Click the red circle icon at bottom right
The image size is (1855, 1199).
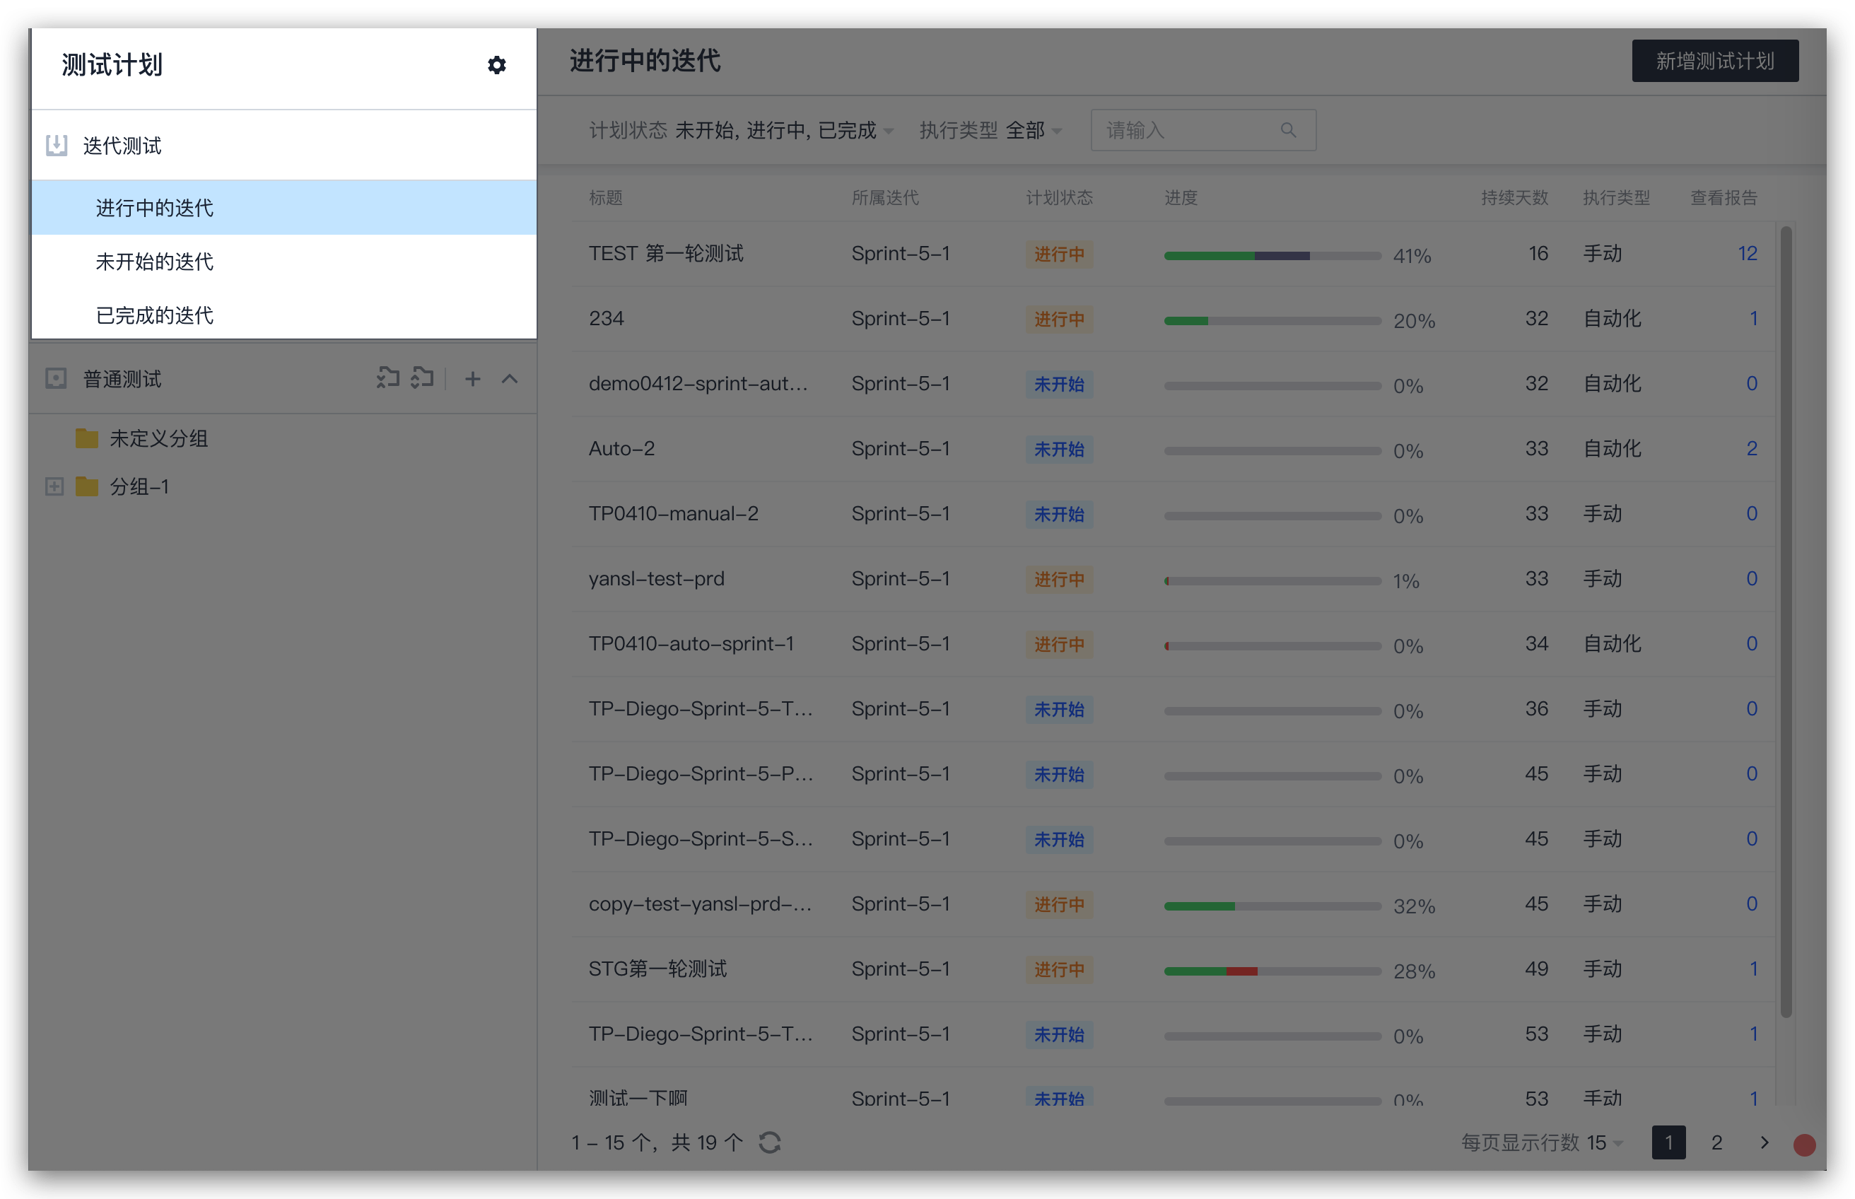[1804, 1145]
